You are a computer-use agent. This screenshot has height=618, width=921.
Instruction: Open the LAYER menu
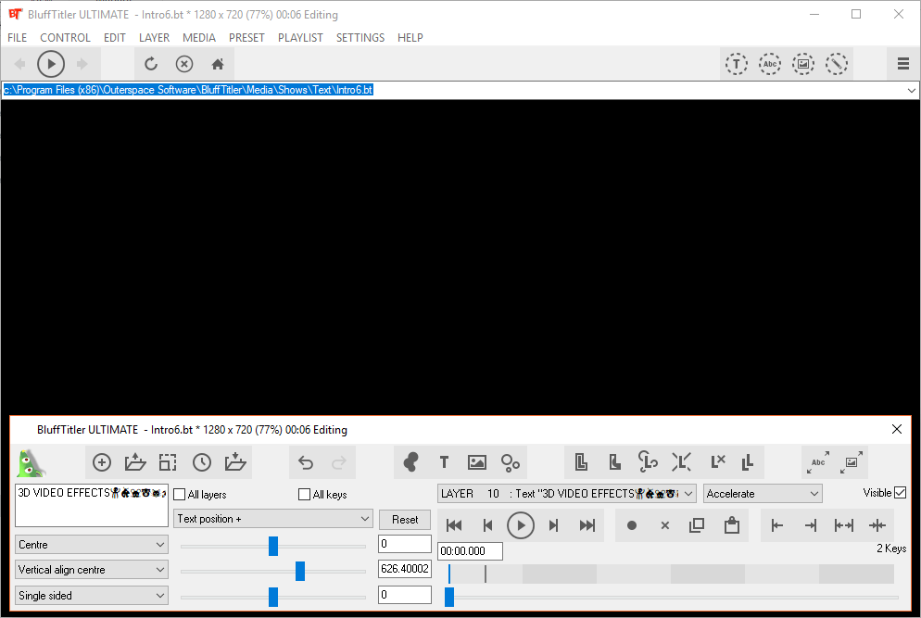tap(154, 38)
